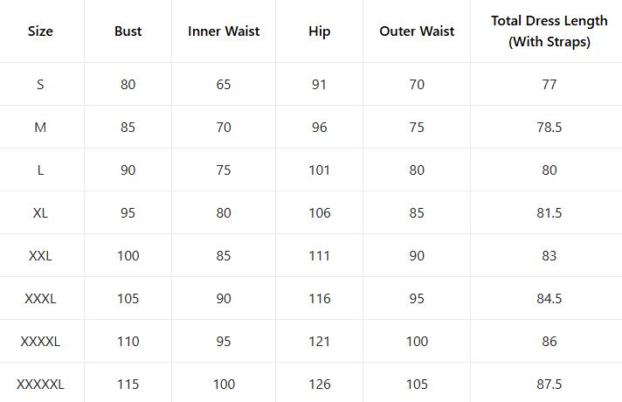622x402 pixels.
Task: Select the XXL size cell
Action: pyautogui.click(x=40, y=256)
